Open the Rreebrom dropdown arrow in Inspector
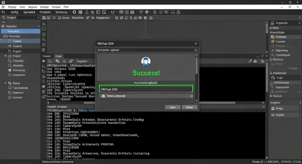 [299, 92]
